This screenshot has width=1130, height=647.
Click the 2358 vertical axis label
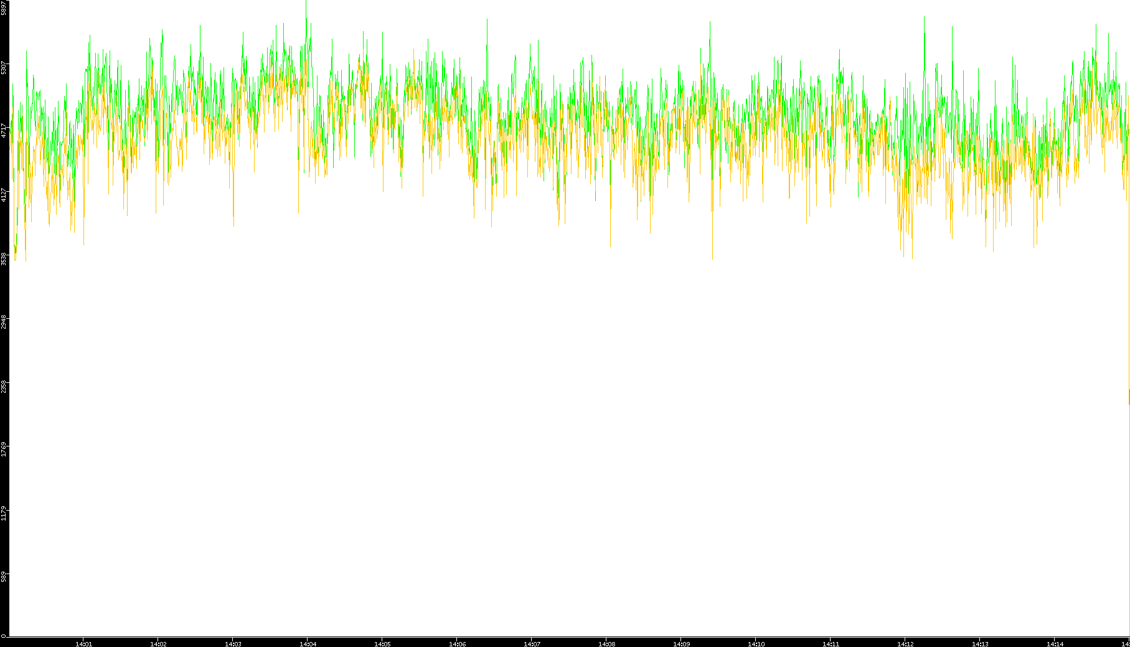(x=4, y=386)
